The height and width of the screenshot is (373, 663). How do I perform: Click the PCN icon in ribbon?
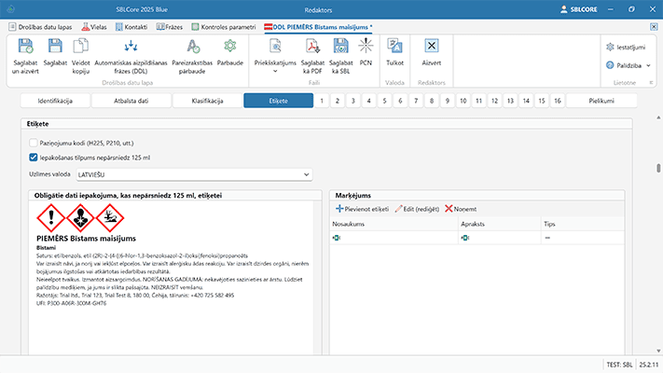(x=366, y=45)
